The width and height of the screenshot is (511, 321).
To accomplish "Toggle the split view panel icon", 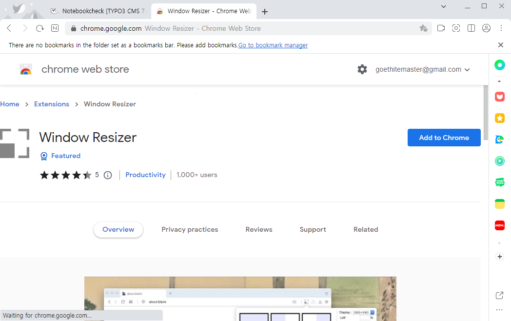I will pyautogui.click(x=471, y=28).
